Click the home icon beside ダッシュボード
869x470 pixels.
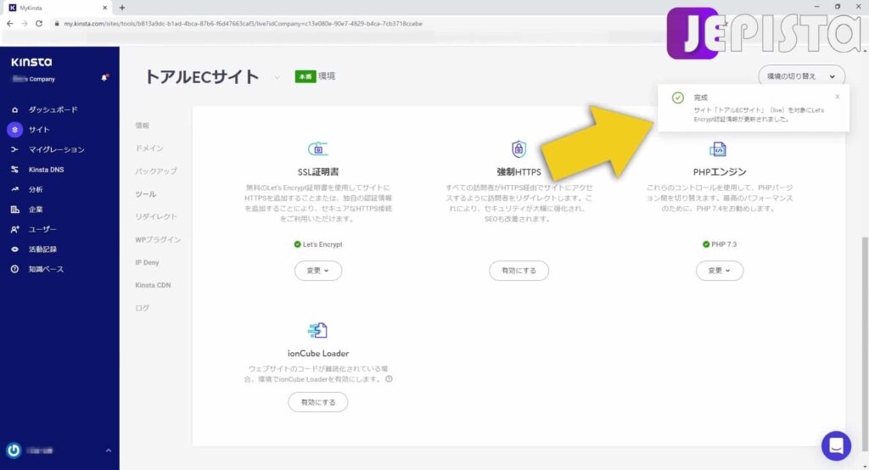(x=15, y=109)
